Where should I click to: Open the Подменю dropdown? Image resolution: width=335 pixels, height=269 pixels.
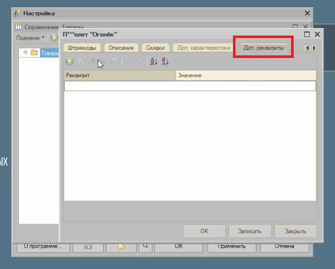click(30, 38)
